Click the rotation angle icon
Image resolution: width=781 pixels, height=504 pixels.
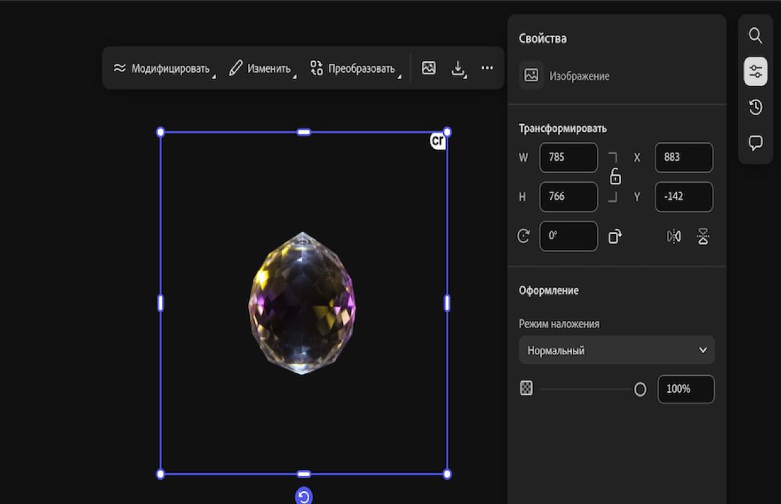pyautogui.click(x=523, y=236)
